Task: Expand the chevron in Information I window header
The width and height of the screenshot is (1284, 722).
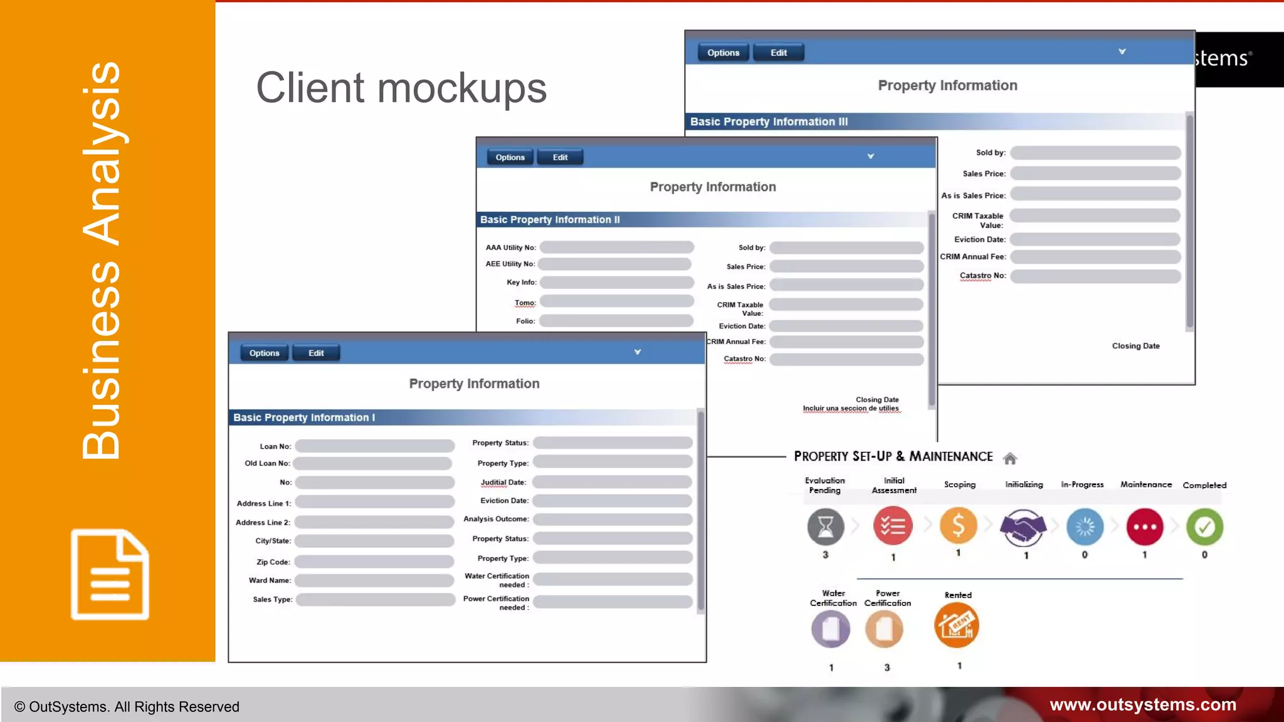Action: pos(638,352)
